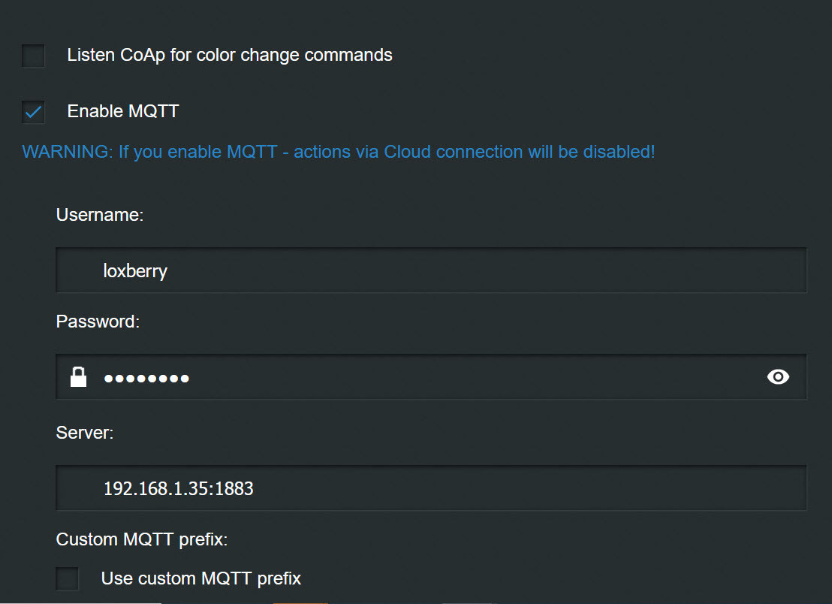832x604 pixels.
Task: Click into the masked Password input
Action: click(x=431, y=377)
